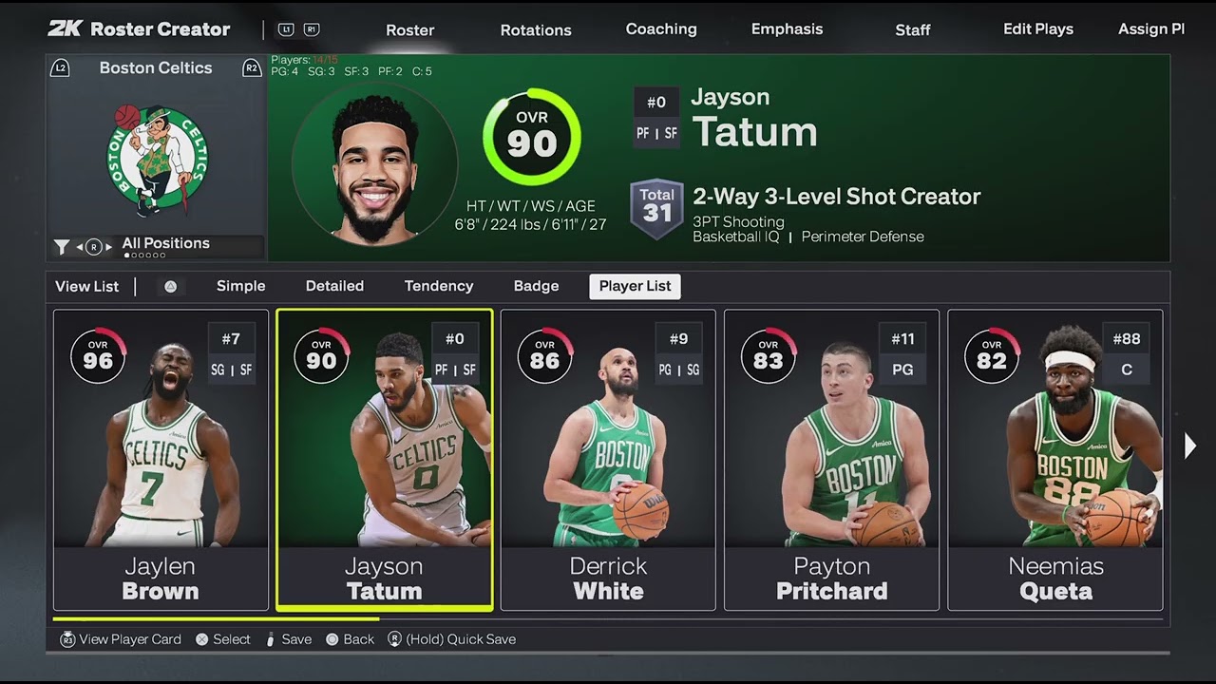Click the Perimeter Defense attribute text
The image size is (1216, 684).
click(x=863, y=237)
